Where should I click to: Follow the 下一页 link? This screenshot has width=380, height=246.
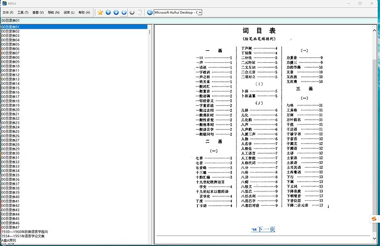[266, 229]
